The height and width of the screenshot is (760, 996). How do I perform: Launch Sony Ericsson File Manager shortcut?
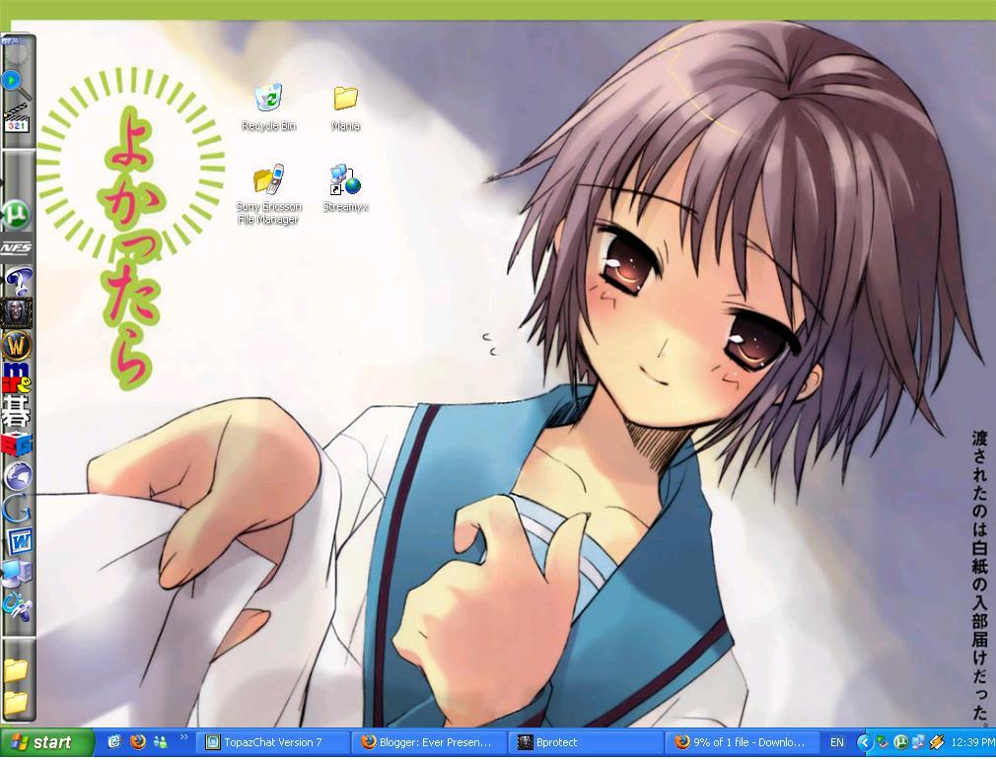(268, 193)
